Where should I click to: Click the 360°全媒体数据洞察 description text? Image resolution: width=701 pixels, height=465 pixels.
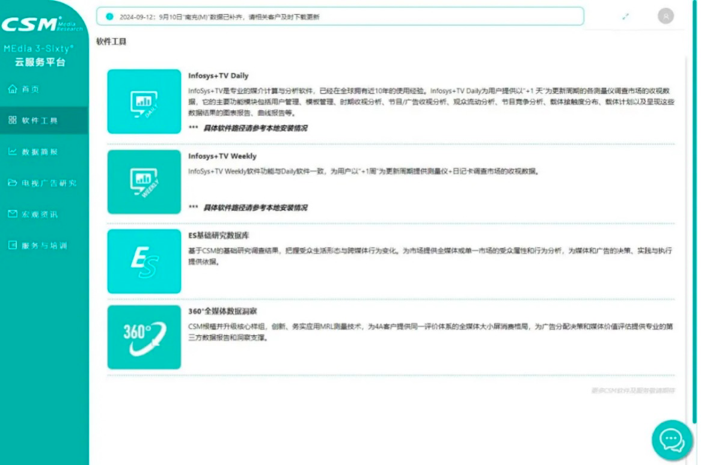pos(430,332)
